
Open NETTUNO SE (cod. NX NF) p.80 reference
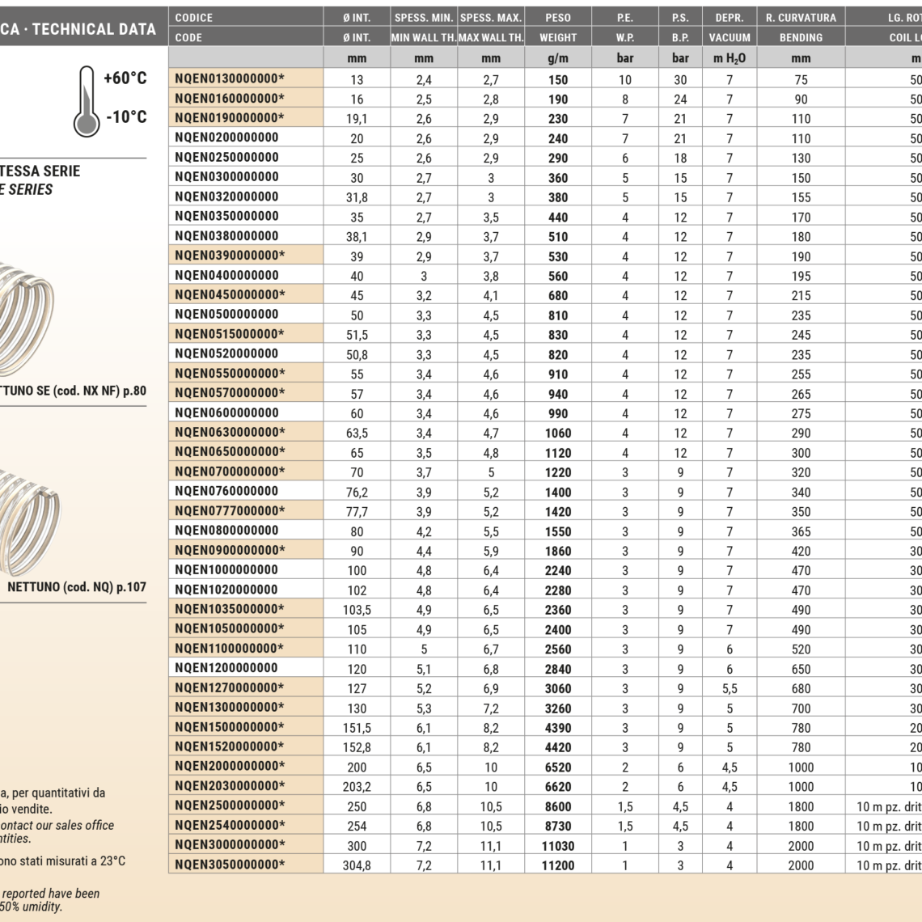click(x=74, y=391)
